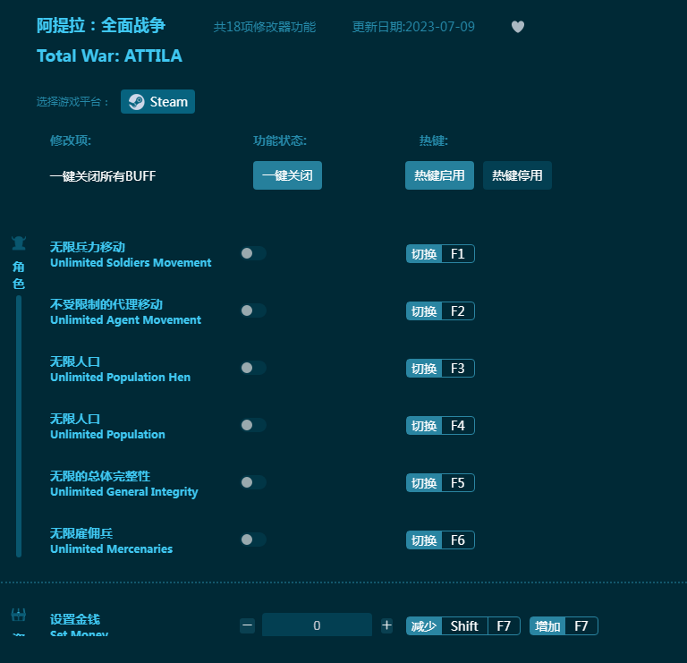Click the 热键停用 hotkey disable button

[517, 175]
